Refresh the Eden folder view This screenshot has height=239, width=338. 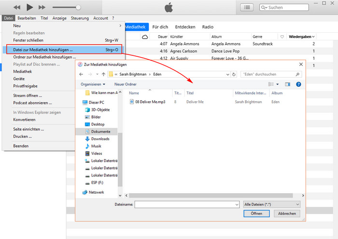pos(234,74)
